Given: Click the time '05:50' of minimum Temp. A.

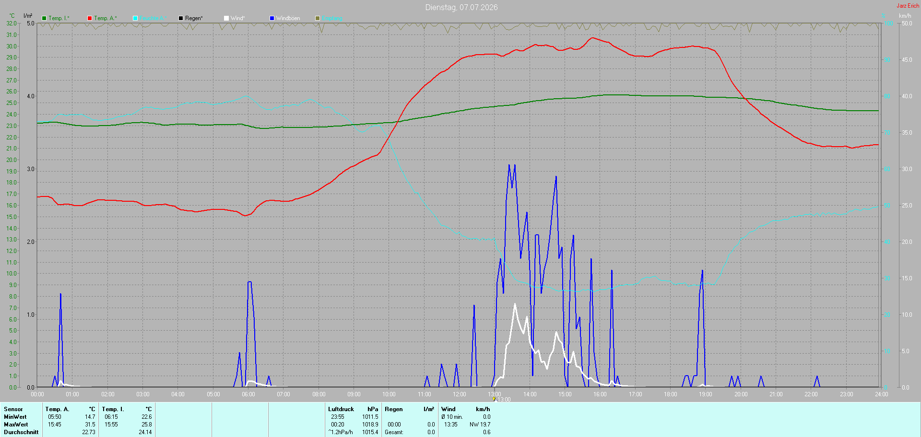Looking at the screenshot, I should pyautogui.click(x=55, y=417).
